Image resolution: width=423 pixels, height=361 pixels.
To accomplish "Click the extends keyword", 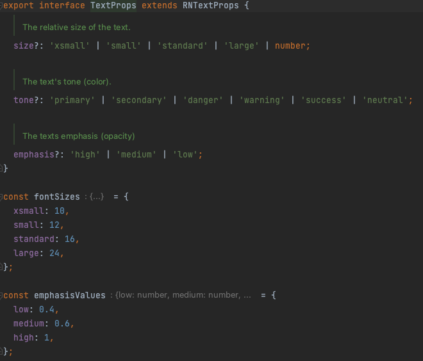I will 160,5.
